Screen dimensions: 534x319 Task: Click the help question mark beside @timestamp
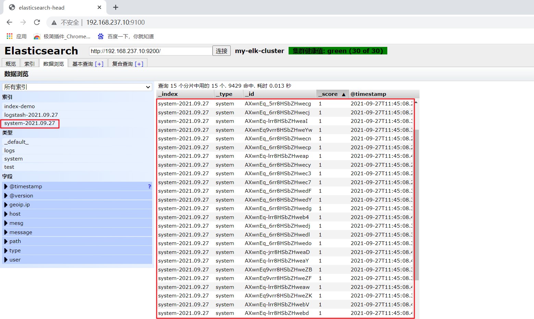149,187
